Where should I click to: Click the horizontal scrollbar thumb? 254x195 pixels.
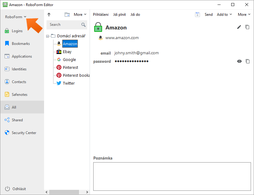tap(64, 192)
